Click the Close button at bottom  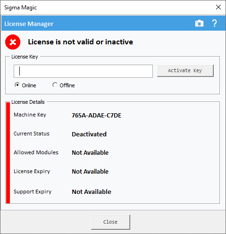(x=110, y=222)
